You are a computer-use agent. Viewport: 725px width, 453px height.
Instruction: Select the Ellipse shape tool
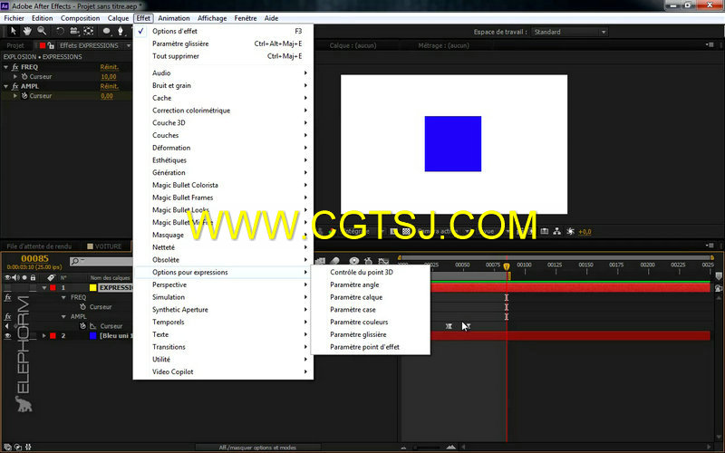(107, 31)
